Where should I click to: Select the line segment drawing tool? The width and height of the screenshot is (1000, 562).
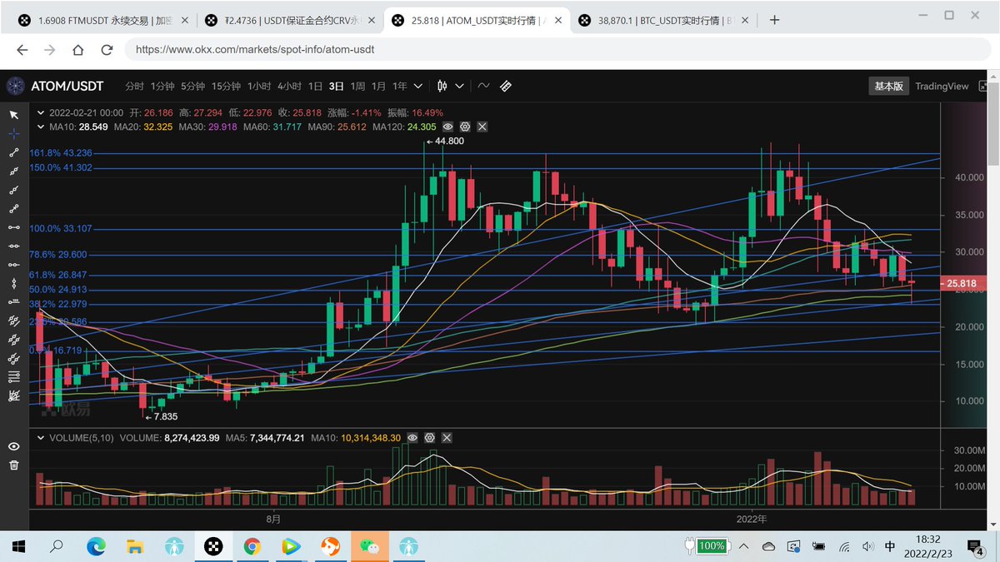click(x=13, y=152)
